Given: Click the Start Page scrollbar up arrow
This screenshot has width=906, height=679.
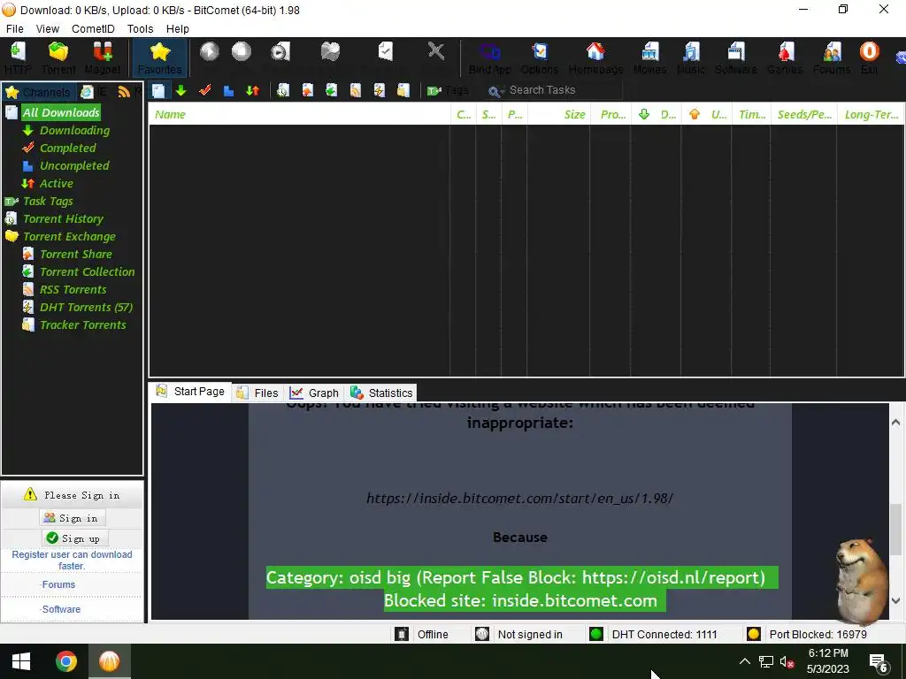Looking at the screenshot, I should coord(895,422).
